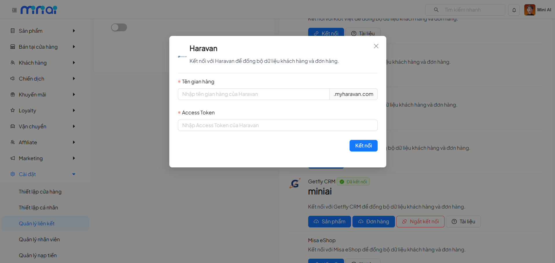555x263 pixels.
Task: Click Ngắt kết nối for Getfly CRM
Action: [x=420, y=221]
